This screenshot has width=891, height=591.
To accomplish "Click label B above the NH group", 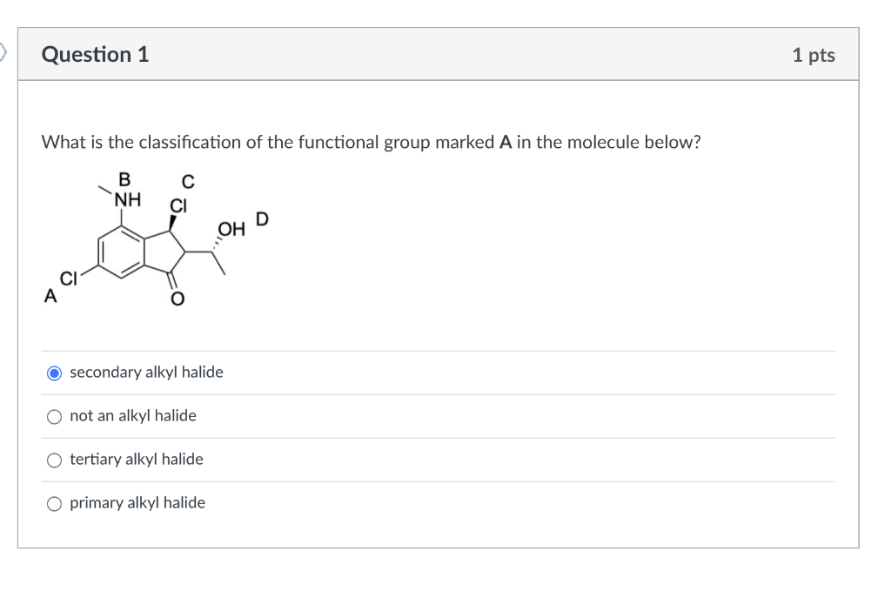I will click(x=124, y=180).
